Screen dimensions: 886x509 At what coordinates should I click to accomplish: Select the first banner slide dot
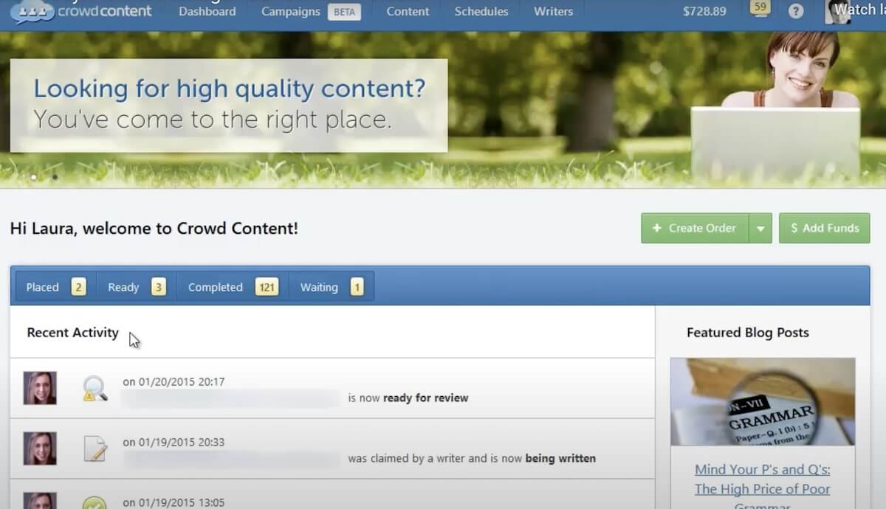point(33,177)
